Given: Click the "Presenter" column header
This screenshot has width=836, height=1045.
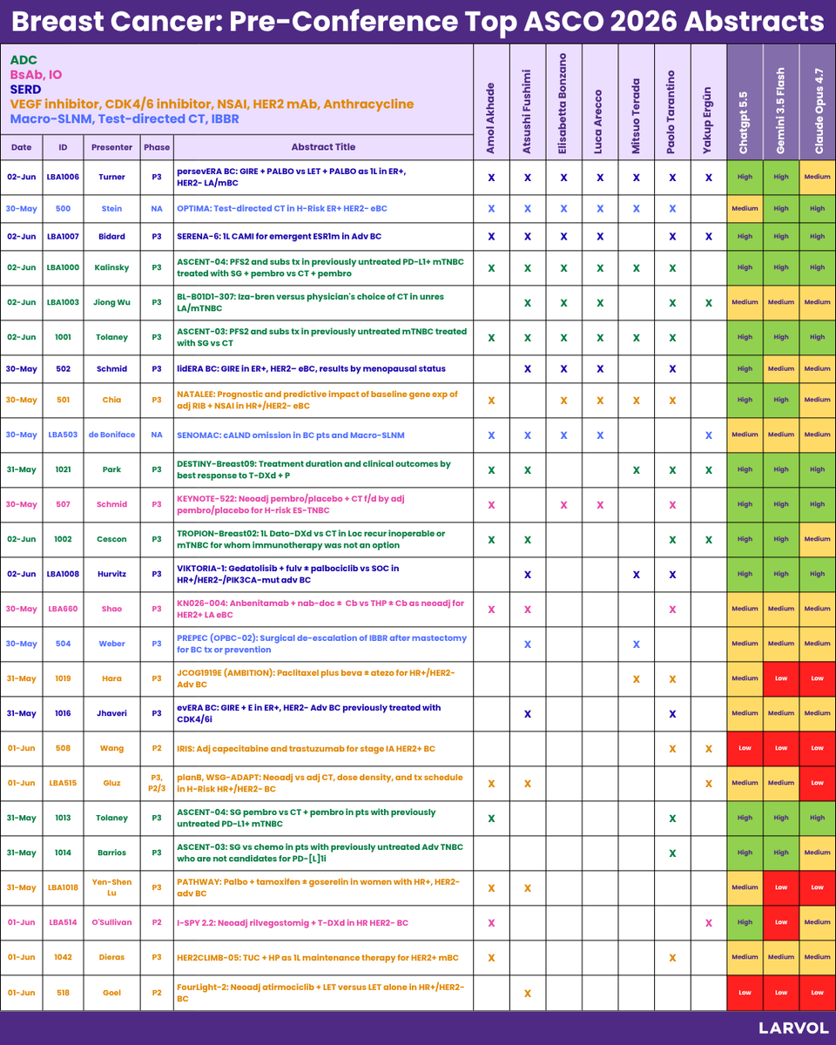Looking at the screenshot, I should 112,147.
